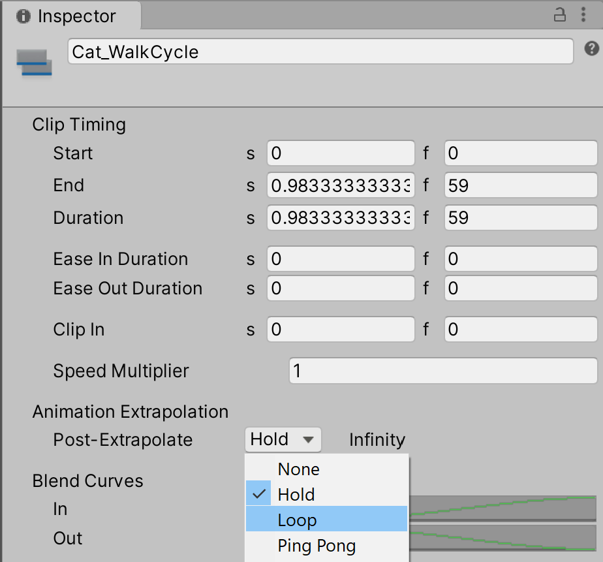603x562 pixels.
Task: Click the Duration seconds field
Action: (341, 217)
